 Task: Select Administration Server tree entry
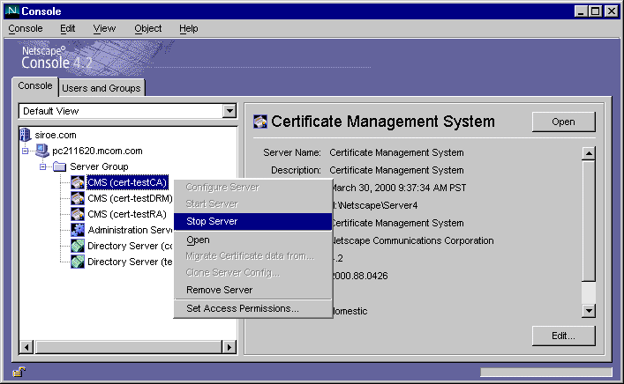point(130,230)
